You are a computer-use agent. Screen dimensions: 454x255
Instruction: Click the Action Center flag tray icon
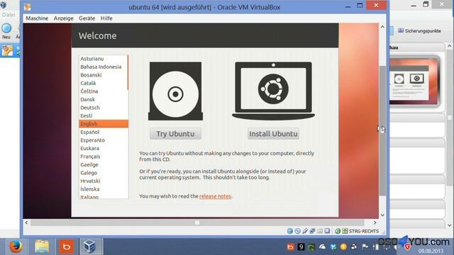point(365,246)
